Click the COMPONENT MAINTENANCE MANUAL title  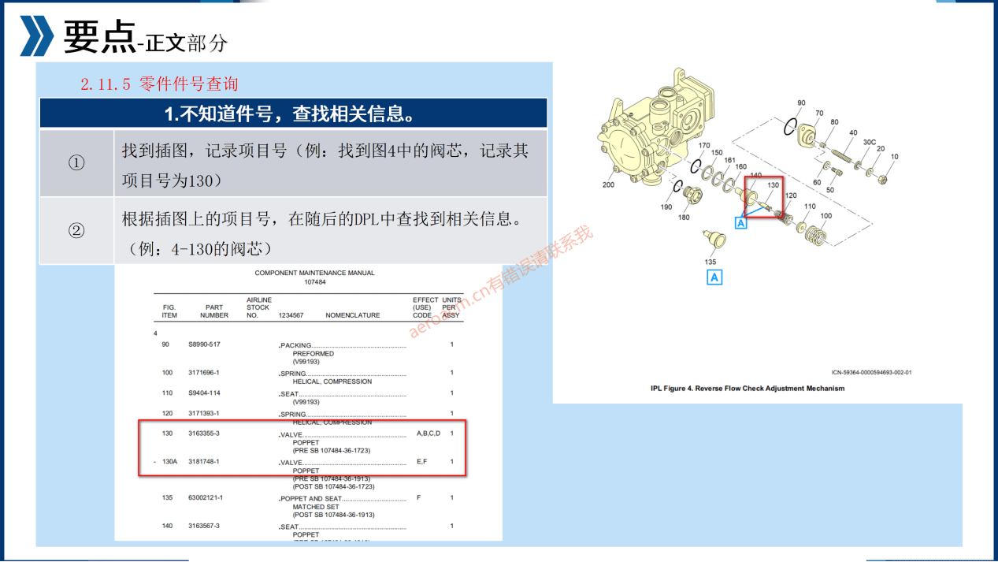click(x=315, y=273)
